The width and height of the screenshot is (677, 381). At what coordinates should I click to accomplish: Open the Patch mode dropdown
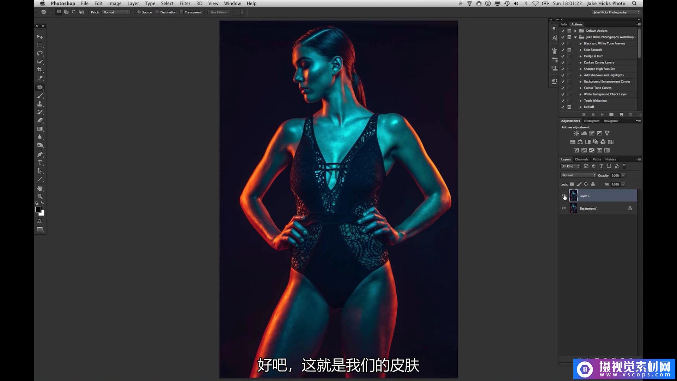[116, 12]
